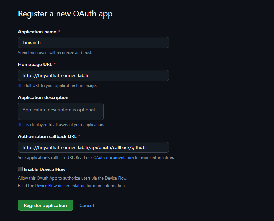Enable the Device Flow checkbox

pyautogui.click(x=20, y=169)
